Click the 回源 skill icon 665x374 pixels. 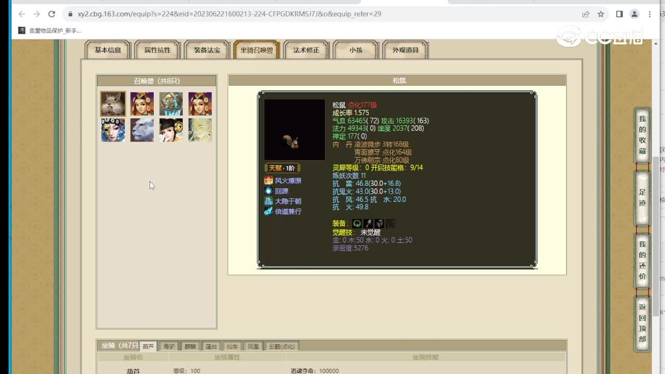[x=269, y=191]
